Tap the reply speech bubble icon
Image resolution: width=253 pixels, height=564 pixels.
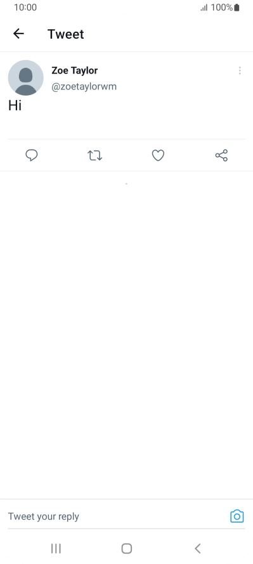point(32,155)
